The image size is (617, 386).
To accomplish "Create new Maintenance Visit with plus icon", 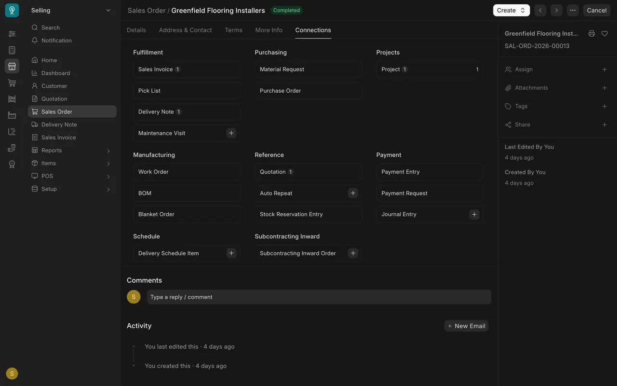I will pyautogui.click(x=231, y=133).
